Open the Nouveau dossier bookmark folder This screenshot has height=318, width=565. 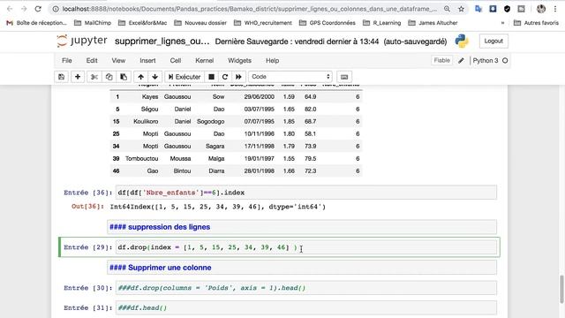click(200, 23)
